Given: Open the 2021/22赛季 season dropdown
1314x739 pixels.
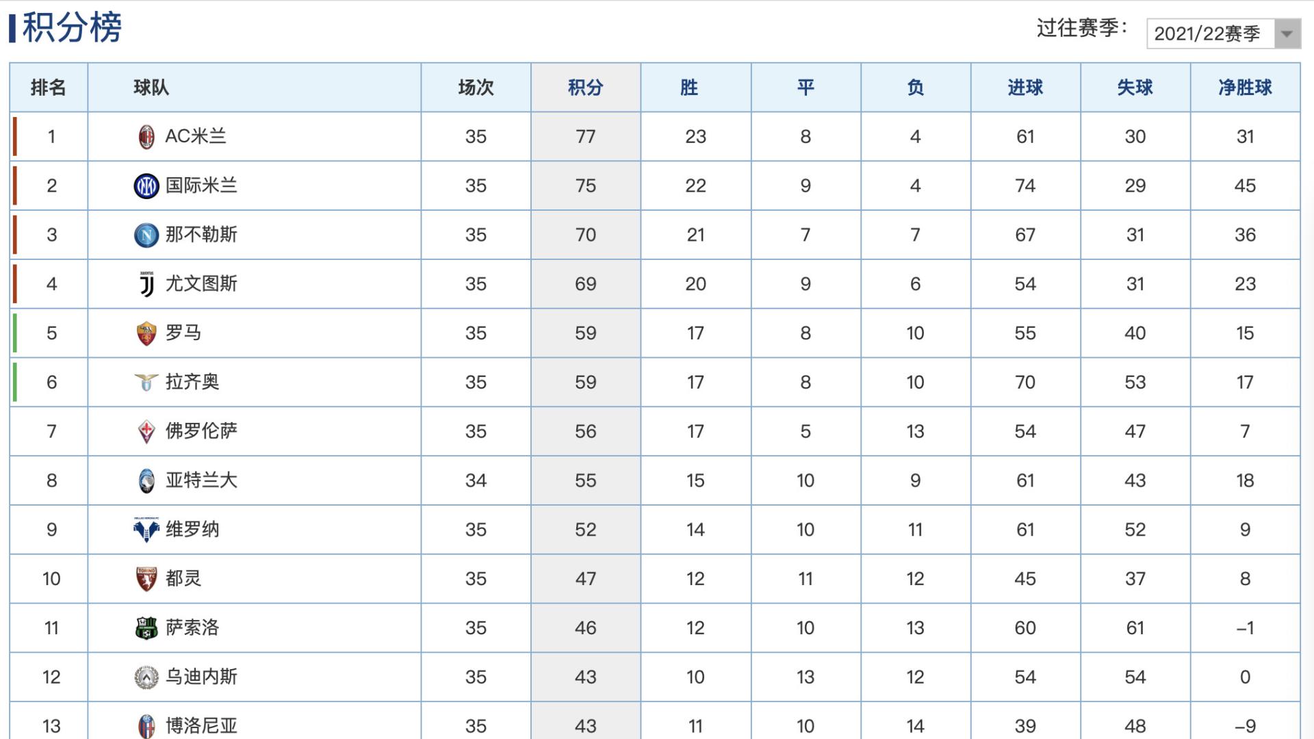Looking at the screenshot, I should tap(1223, 34).
